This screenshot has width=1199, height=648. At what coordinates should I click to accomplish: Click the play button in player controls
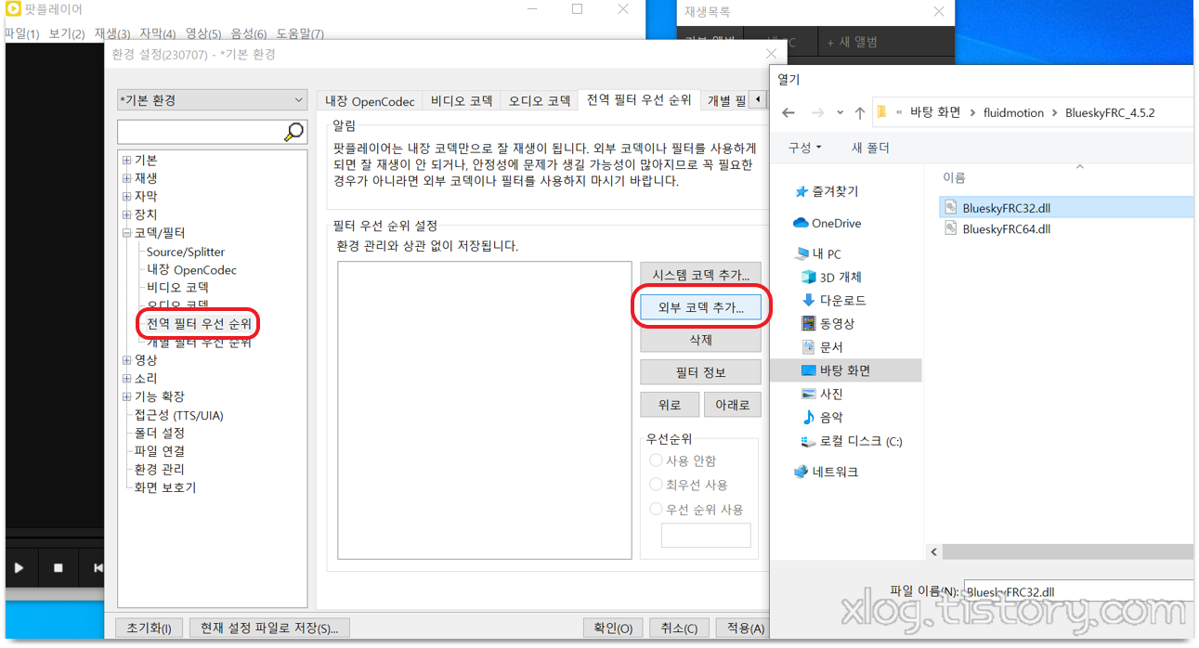(x=20, y=568)
